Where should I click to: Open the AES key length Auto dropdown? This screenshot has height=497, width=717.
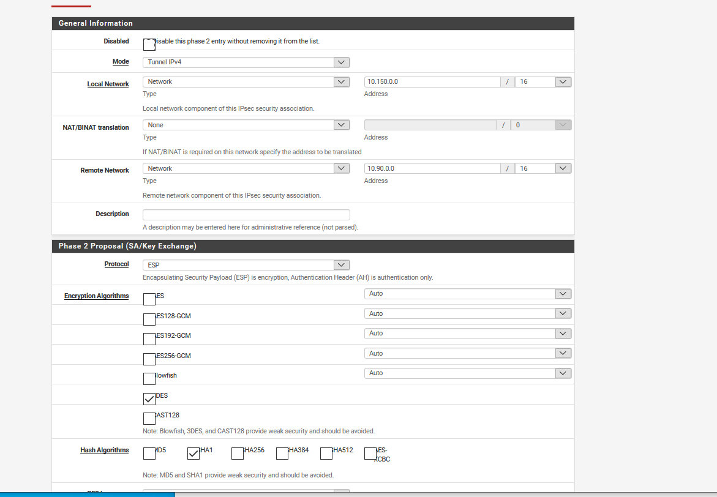[468, 294]
